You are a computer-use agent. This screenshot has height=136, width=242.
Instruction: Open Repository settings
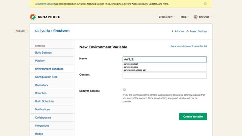point(52,85)
